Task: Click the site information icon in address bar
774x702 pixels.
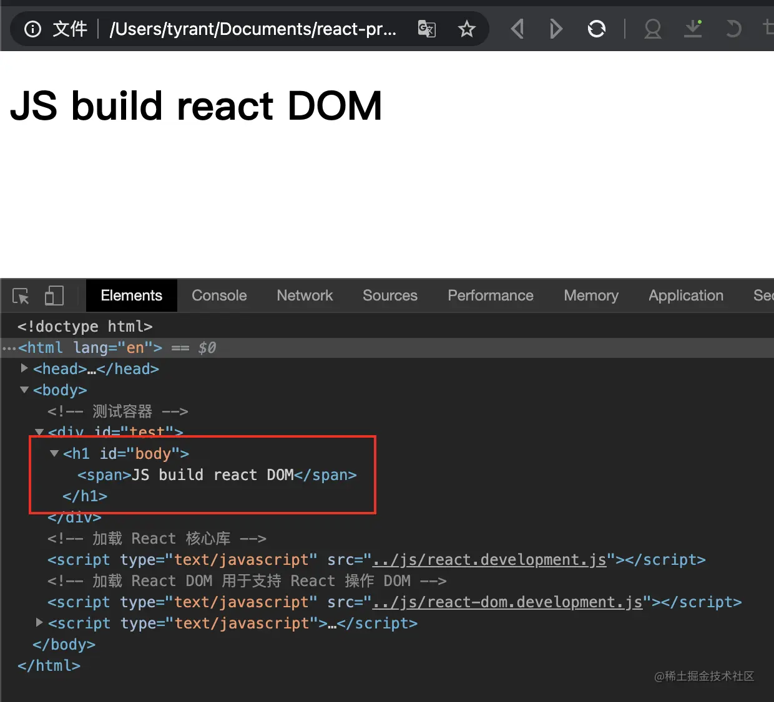Action: 32,29
